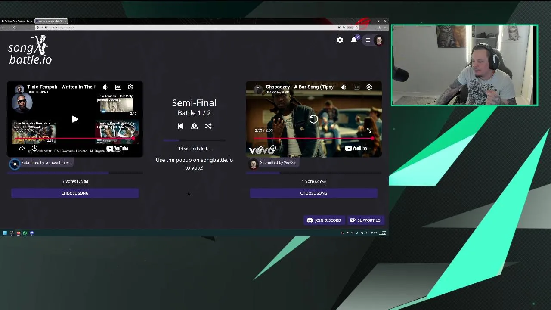The image size is (551, 310).
Task: Click the middle icon between skip-back and shuffle
Action: pyautogui.click(x=194, y=126)
